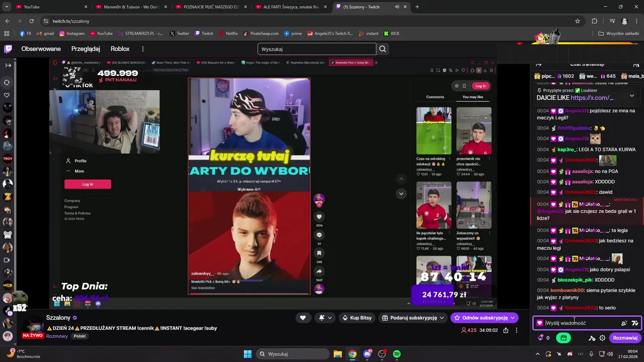644x362 pixels.
Task: Open chat settings gear icon
Action: coord(602,338)
